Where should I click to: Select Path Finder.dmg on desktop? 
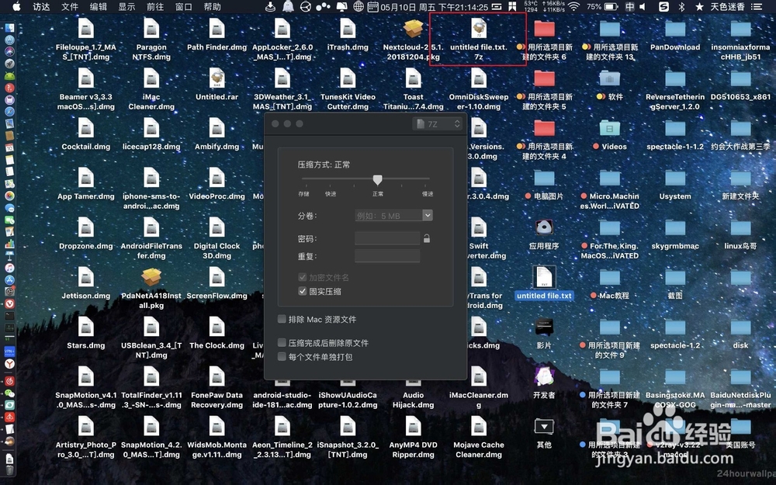pos(217,35)
